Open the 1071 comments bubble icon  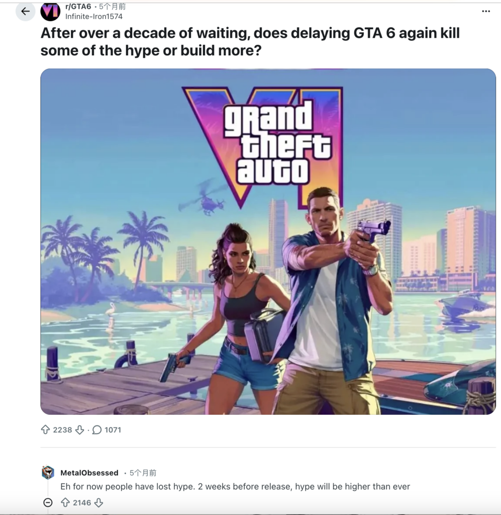point(97,430)
